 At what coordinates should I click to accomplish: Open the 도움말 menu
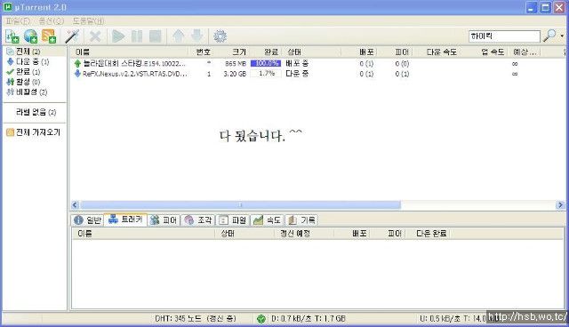(x=88, y=21)
